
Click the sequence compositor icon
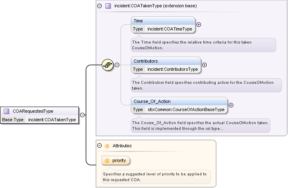click(x=108, y=64)
